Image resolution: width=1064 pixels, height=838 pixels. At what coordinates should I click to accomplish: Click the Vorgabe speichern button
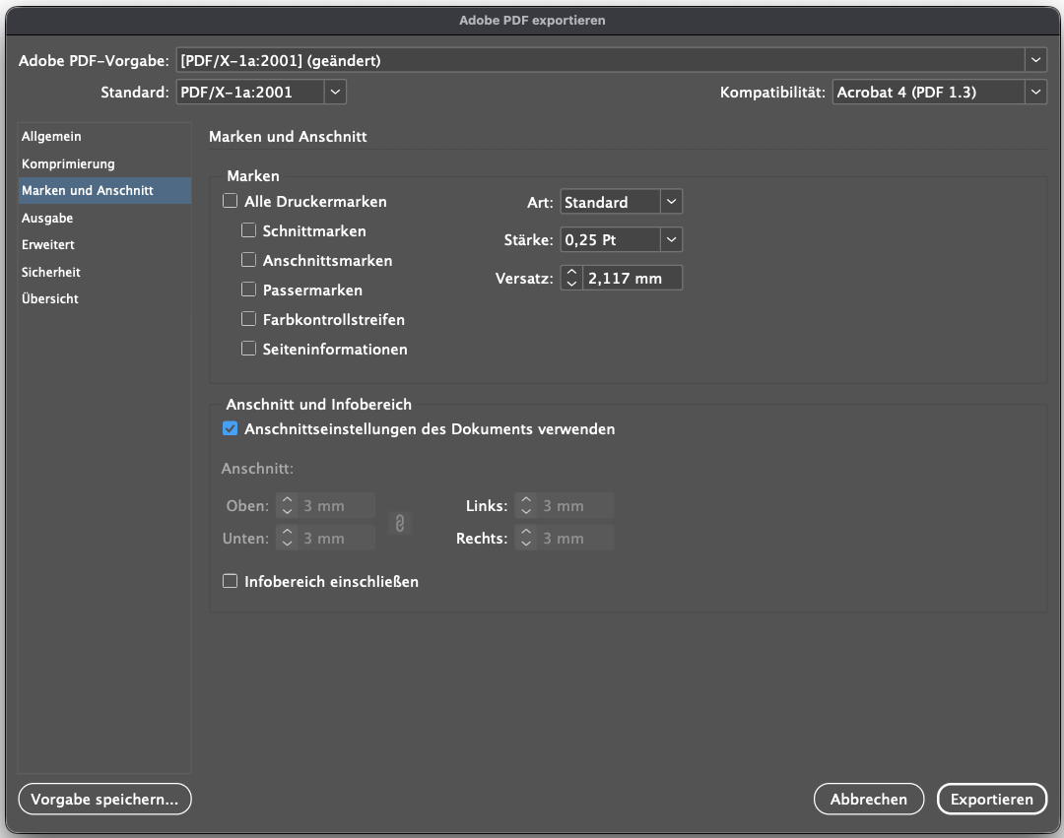tap(104, 799)
